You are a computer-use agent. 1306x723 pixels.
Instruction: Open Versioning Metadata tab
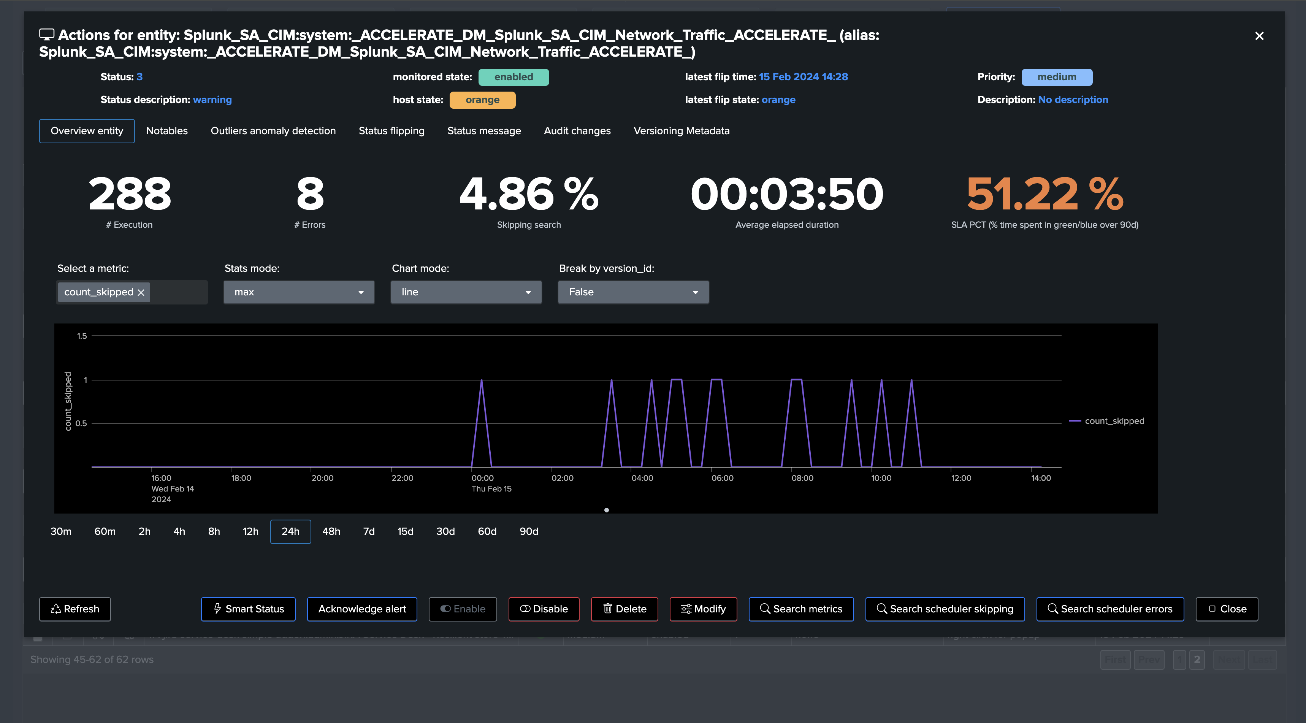(x=682, y=131)
